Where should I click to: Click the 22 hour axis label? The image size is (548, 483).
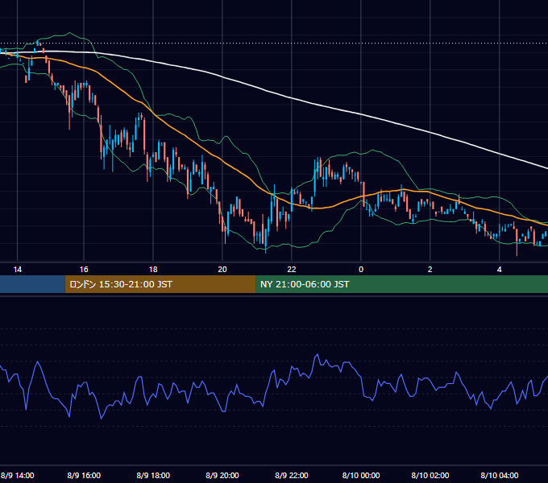click(x=292, y=270)
